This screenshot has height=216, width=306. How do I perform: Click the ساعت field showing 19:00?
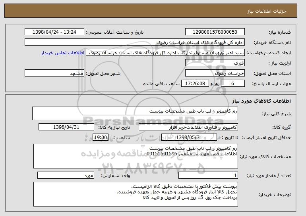coord(100,138)
